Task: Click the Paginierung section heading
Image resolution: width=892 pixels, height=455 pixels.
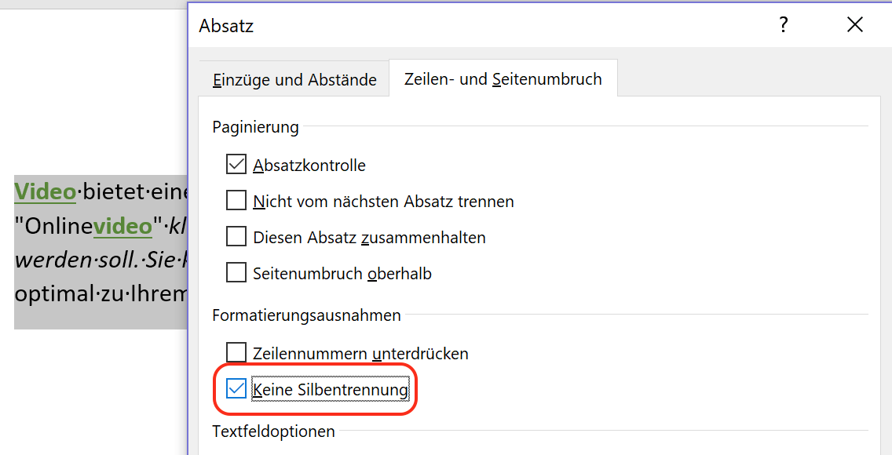Action: [255, 126]
